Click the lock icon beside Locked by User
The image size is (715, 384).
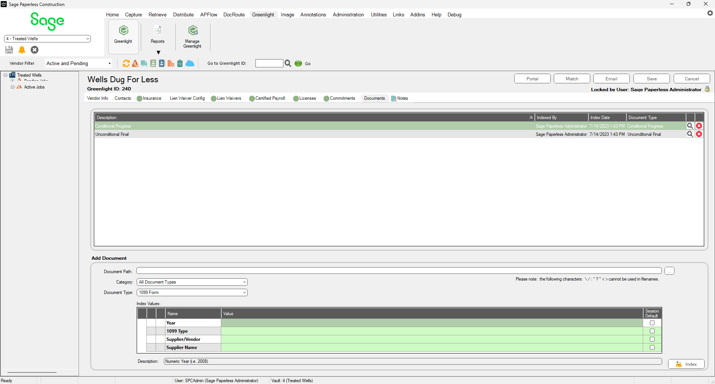pos(707,89)
